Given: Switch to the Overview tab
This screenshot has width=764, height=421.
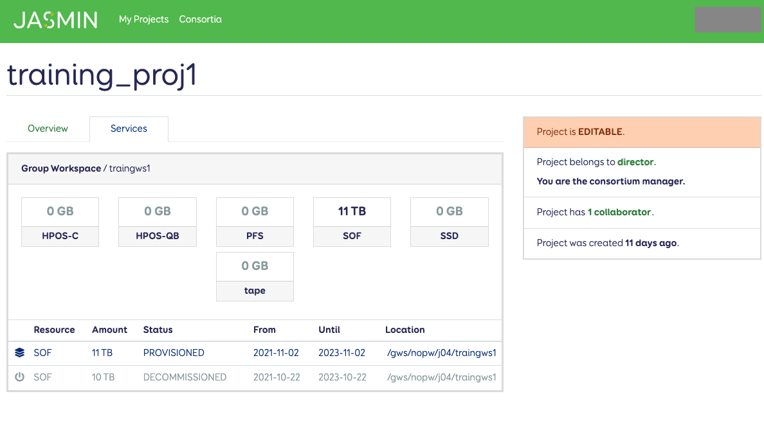Looking at the screenshot, I should click(x=48, y=129).
